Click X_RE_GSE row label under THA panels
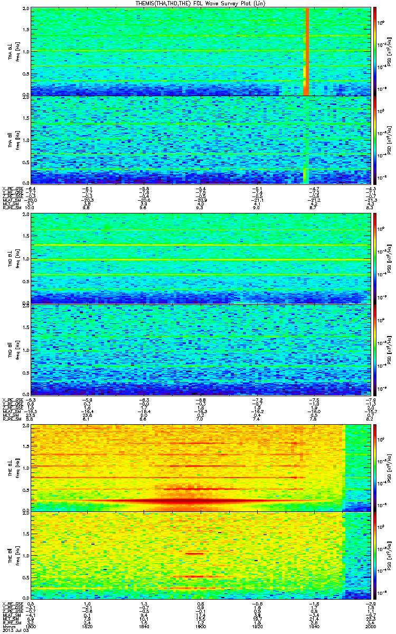396x634 pixels. [x=12, y=188]
